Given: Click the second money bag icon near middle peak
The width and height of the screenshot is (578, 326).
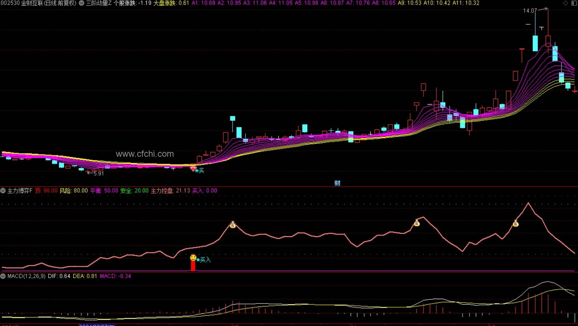Looking at the screenshot, I should tap(417, 223).
